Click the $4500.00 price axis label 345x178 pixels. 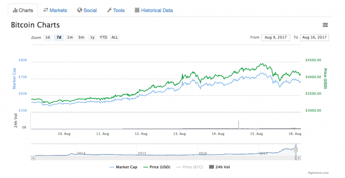click(x=313, y=60)
